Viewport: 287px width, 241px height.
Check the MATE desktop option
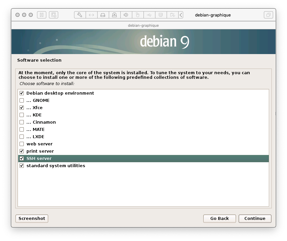(x=21, y=130)
